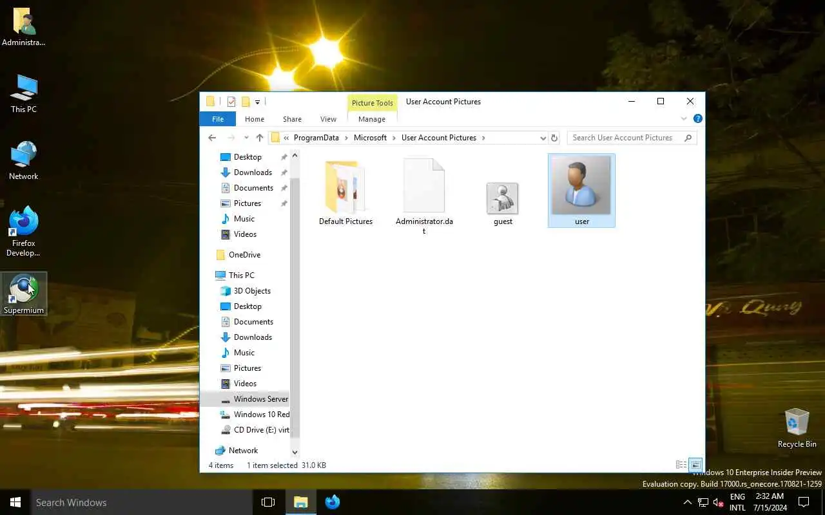This screenshot has width=825, height=515.
Task: Click User Account Pictures breadcrumb segment
Action: tap(438, 138)
